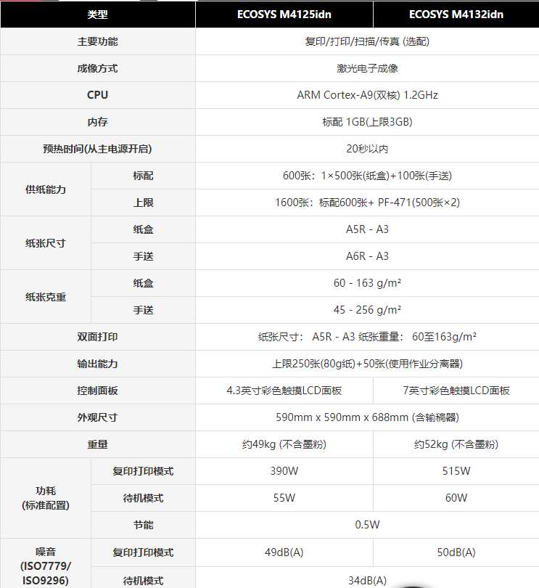Click the 1600张 PF-471 capacity value
Viewport: 539px width, 588px height.
(x=367, y=203)
